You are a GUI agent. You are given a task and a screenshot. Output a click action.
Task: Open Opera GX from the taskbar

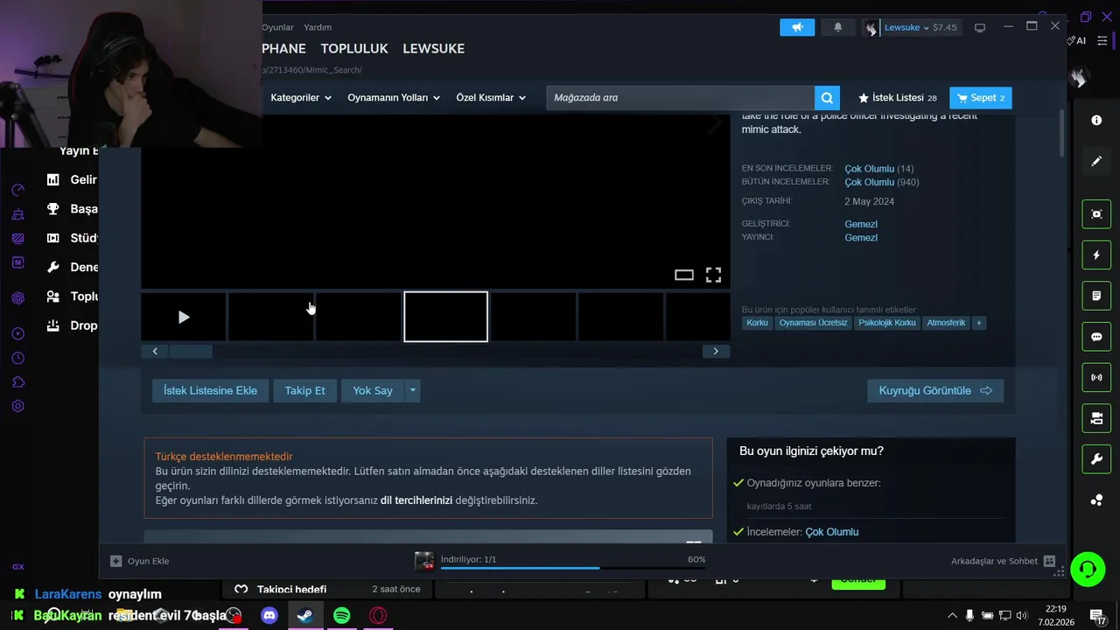(378, 616)
